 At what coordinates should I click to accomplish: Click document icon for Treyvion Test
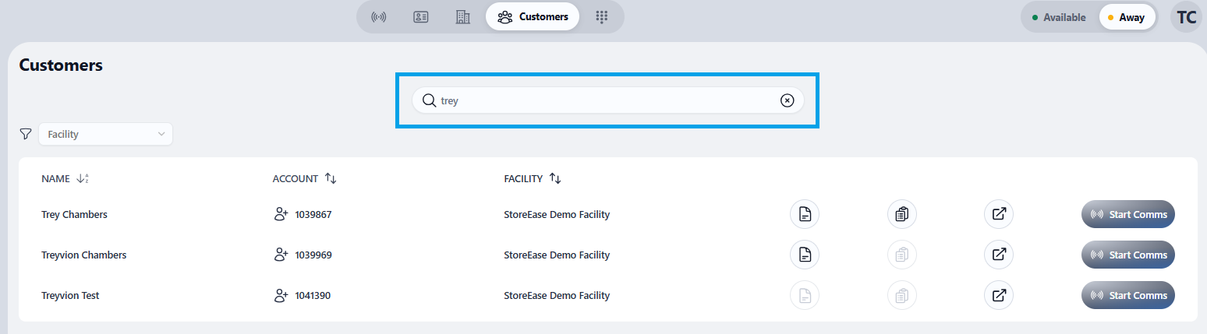(805, 295)
